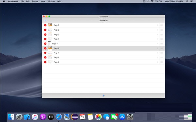Select the Page 5 row
The height and width of the screenshot is (122, 196).
(104, 44)
